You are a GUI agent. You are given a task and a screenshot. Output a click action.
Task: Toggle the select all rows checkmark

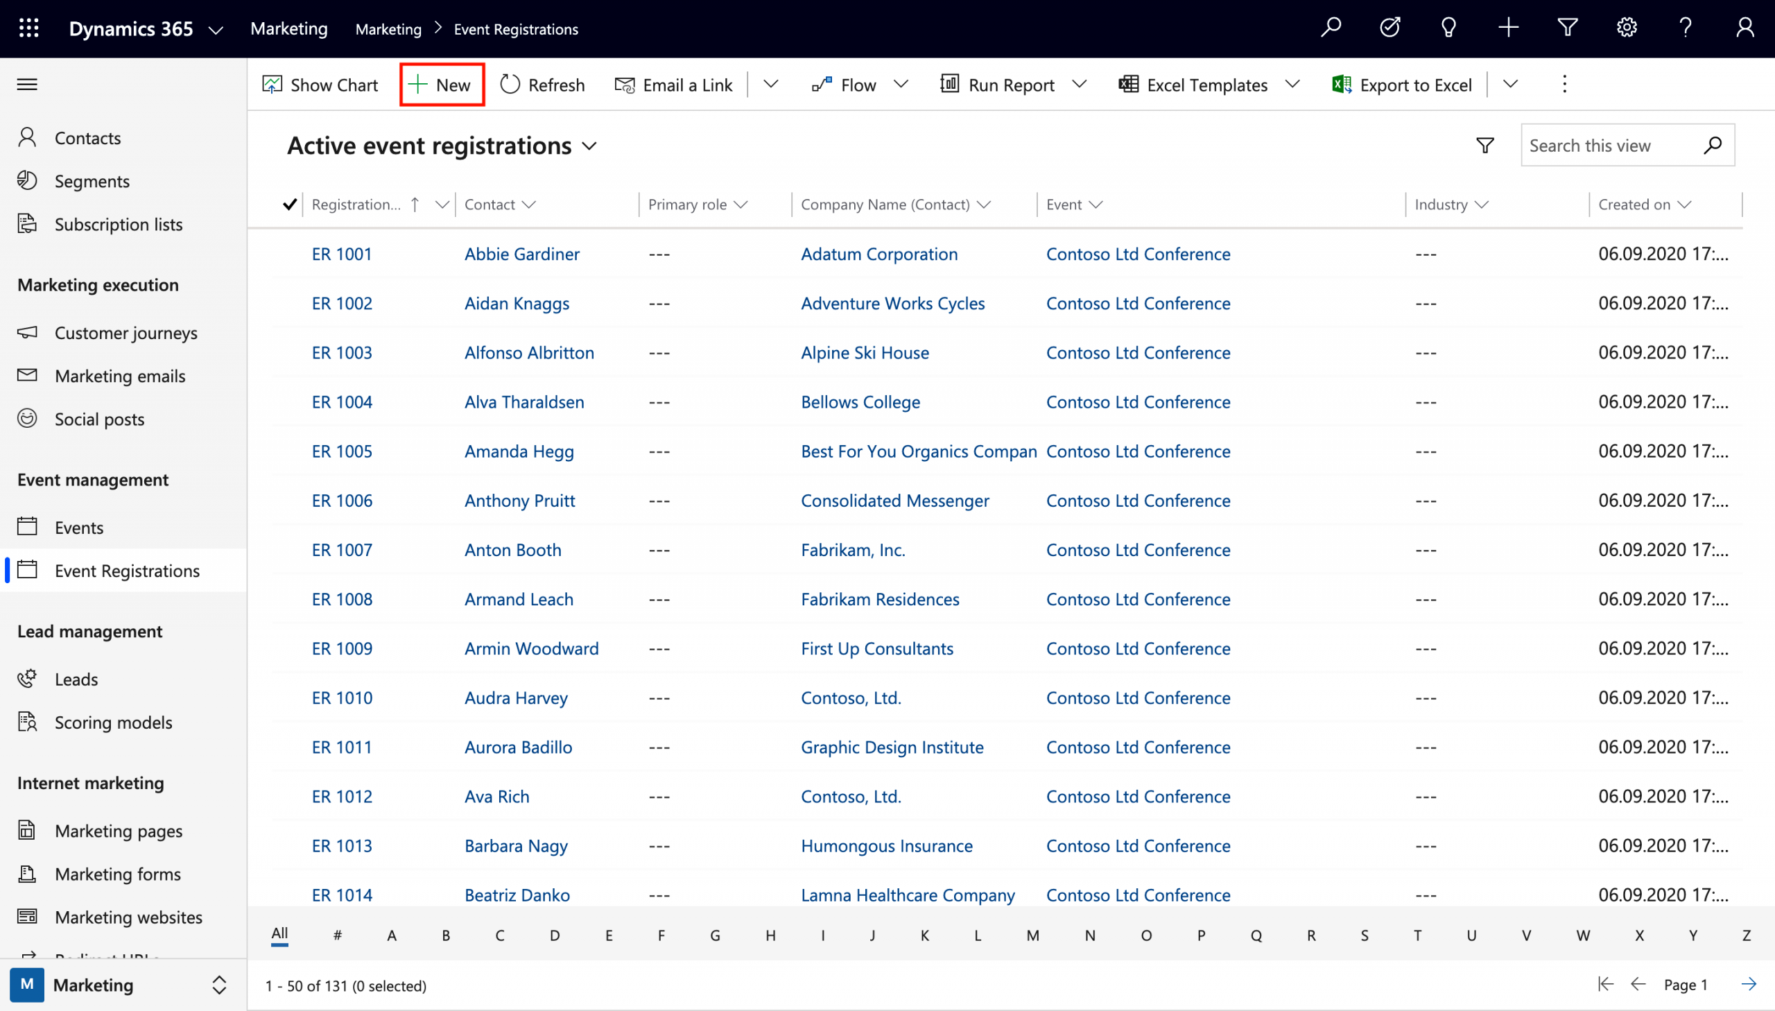click(290, 204)
